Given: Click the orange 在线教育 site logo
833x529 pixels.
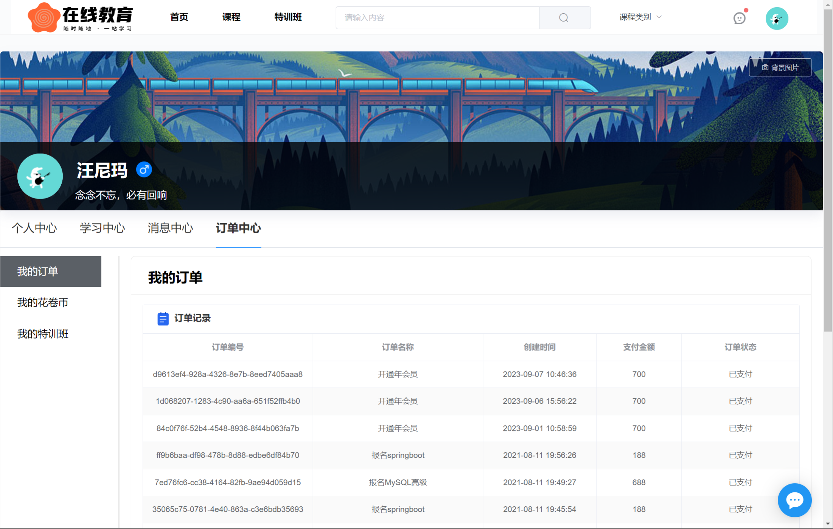Looking at the screenshot, I should 44,17.
